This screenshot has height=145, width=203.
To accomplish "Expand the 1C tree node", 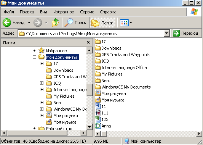I will [x=42, y=63].
